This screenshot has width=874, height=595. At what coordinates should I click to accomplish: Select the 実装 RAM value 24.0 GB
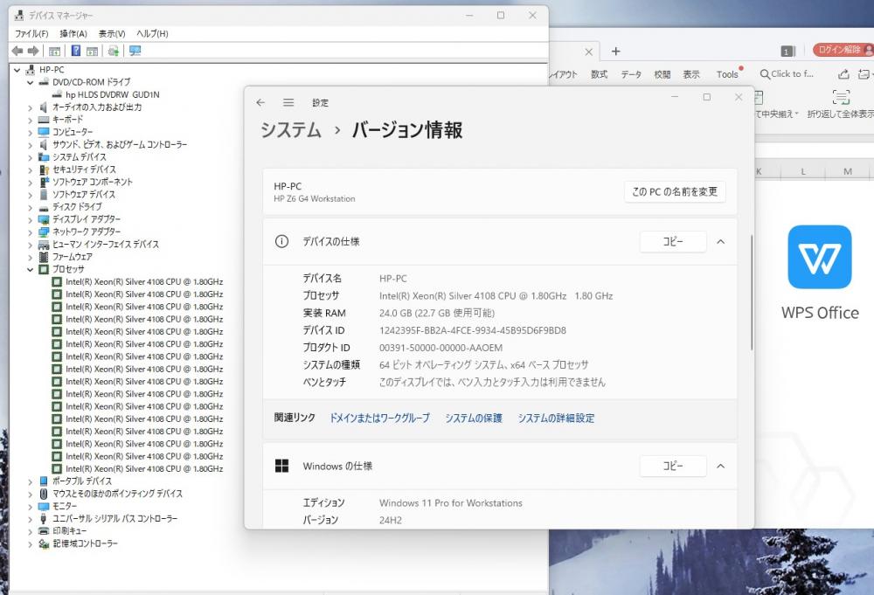point(437,313)
